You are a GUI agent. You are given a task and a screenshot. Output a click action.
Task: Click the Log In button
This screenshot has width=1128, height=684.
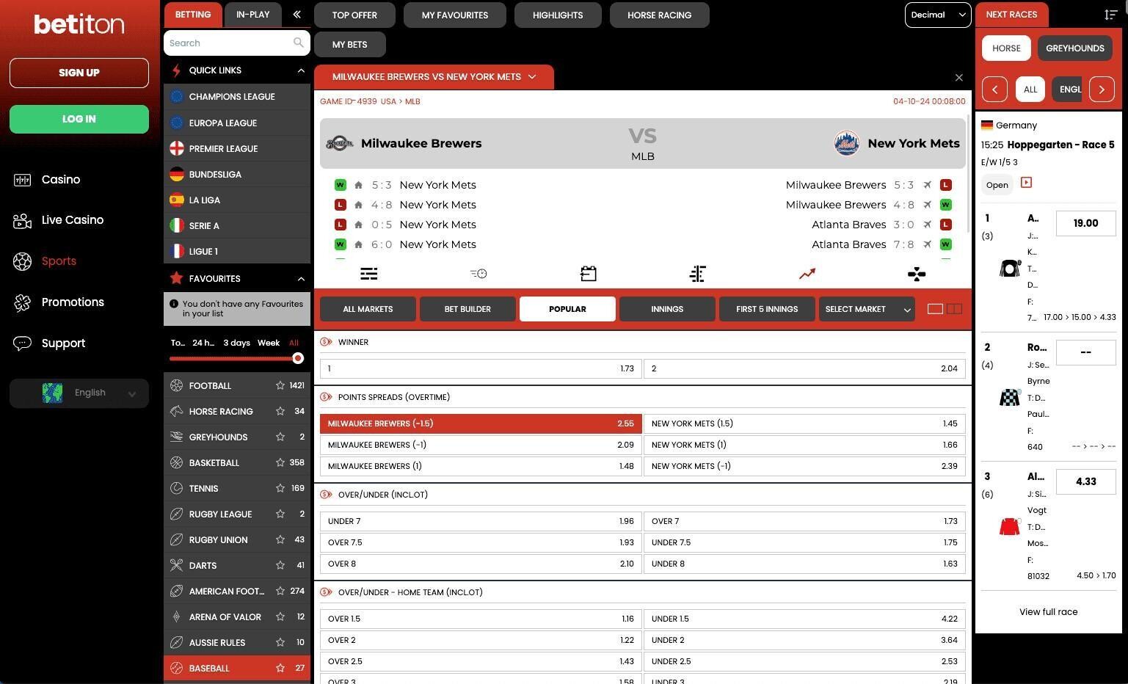point(79,119)
